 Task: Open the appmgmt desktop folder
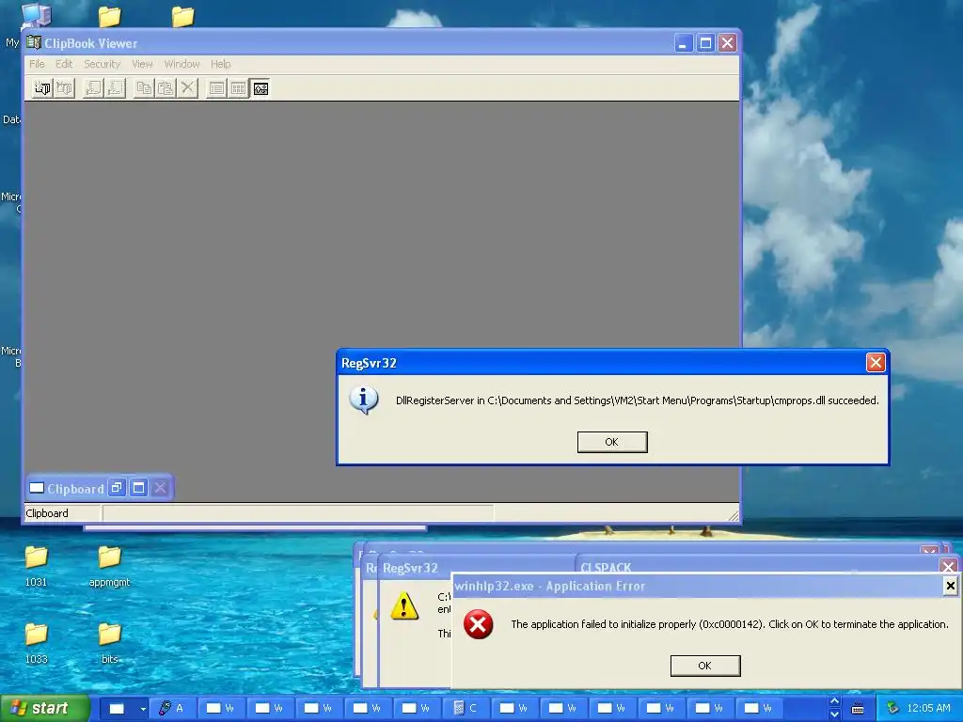click(x=109, y=565)
